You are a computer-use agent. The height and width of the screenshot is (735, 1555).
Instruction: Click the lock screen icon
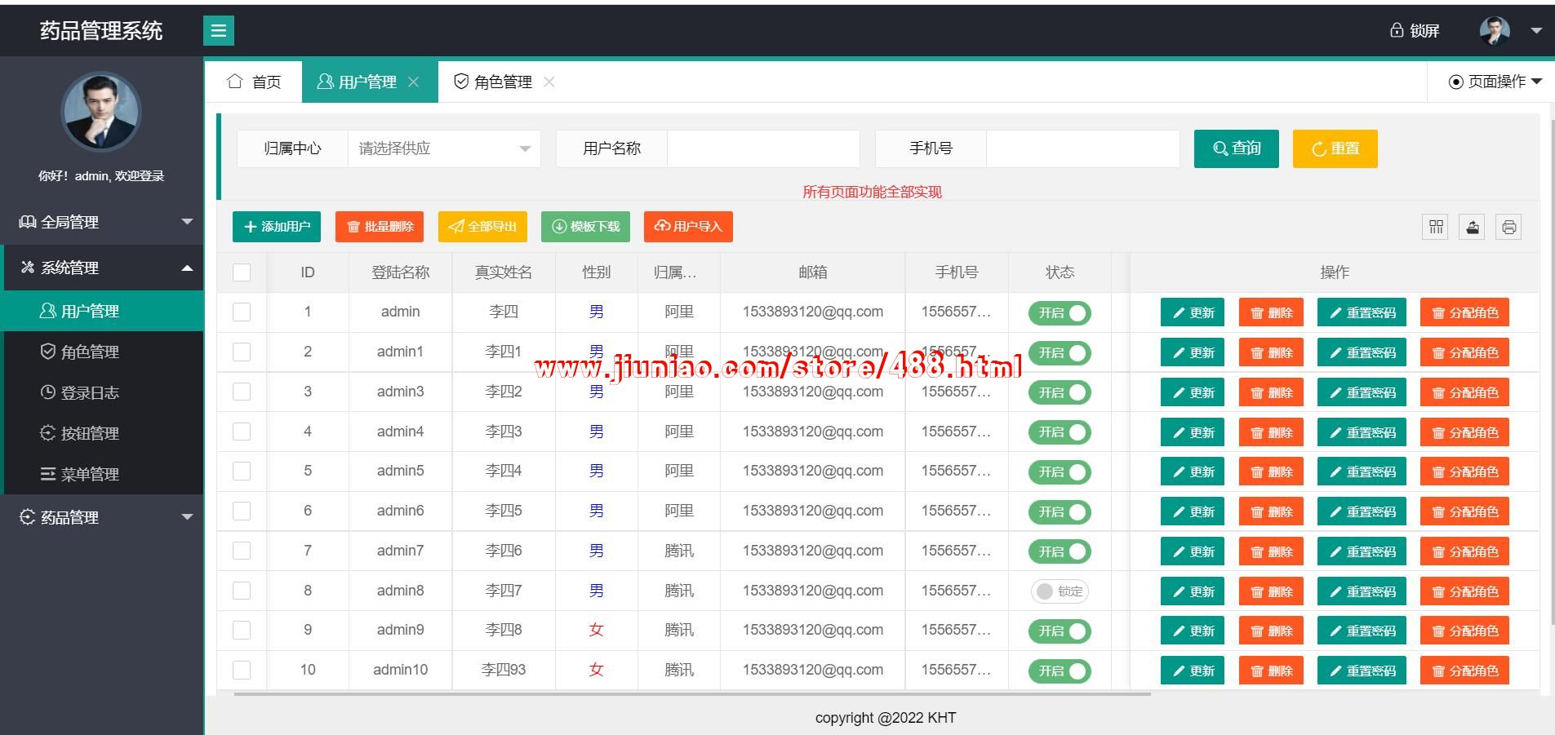1397,30
